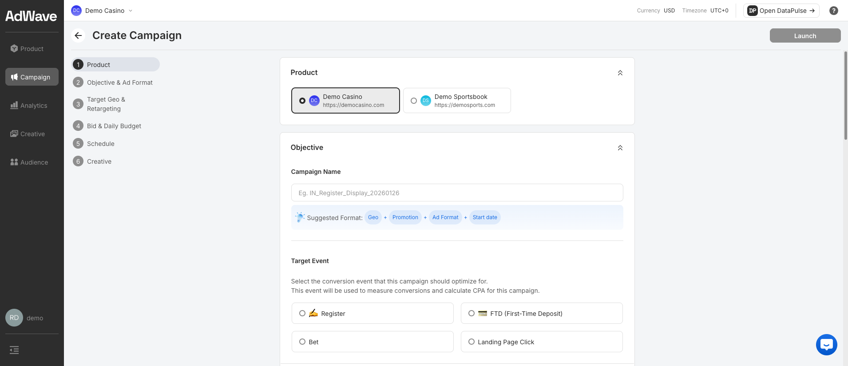Open the help question mark icon
Screen dimensions: 848x366
click(x=834, y=11)
